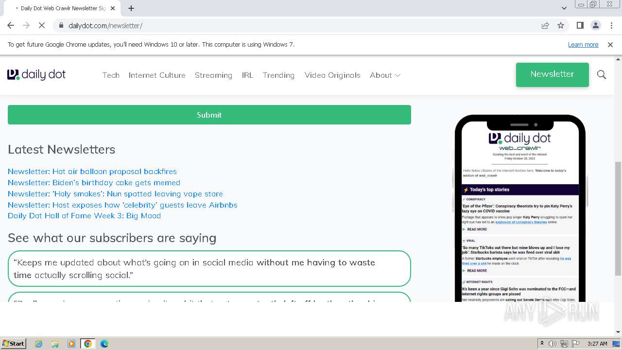The width and height of the screenshot is (622, 350).
Task: Click the 3:27 AM system clock
Action: point(597,344)
